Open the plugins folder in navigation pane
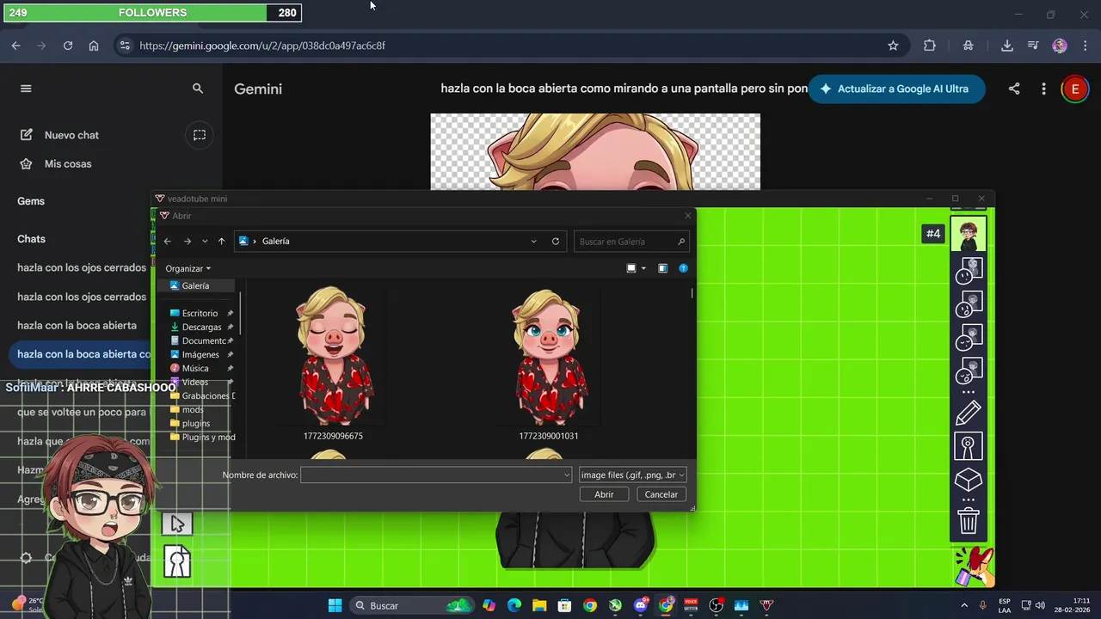The height and width of the screenshot is (619, 1101). click(x=196, y=423)
